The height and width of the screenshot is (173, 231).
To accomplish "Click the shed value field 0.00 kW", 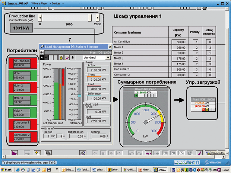I will tap(94, 112).
